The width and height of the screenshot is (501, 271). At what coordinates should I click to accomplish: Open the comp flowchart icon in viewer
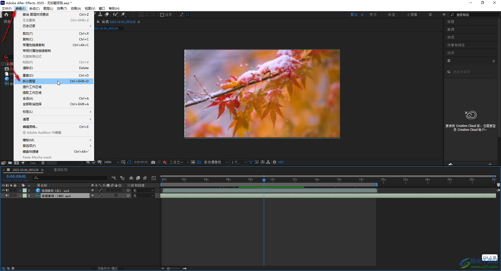tap(268, 162)
